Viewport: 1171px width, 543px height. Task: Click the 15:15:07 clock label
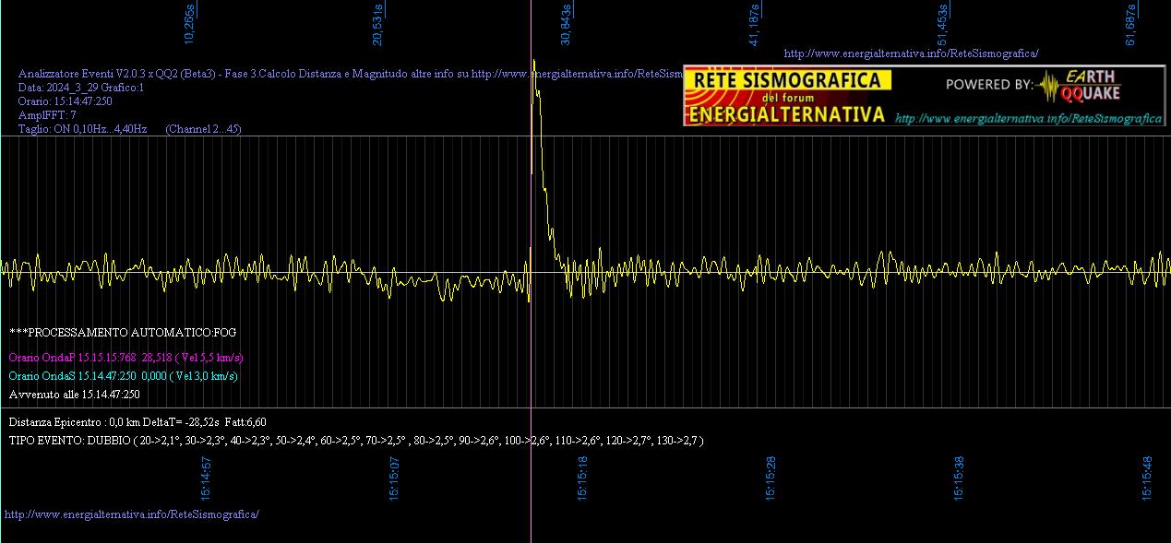[395, 478]
